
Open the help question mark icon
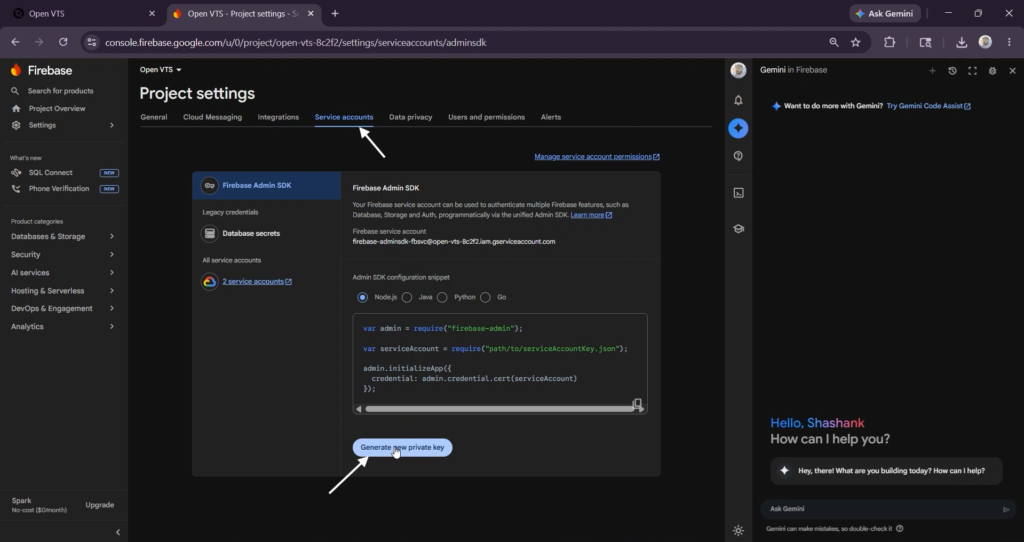coord(739,156)
